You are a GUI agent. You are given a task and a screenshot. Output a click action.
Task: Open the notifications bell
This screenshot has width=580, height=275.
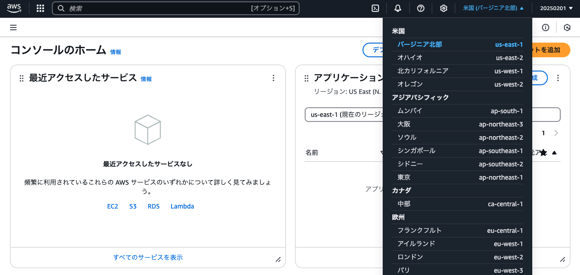tap(397, 8)
